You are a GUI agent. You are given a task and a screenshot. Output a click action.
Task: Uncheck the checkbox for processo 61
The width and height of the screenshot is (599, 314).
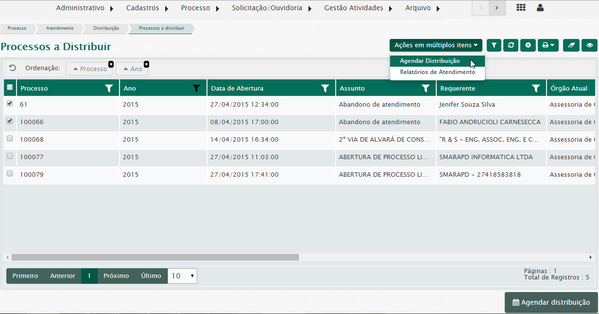pyautogui.click(x=10, y=104)
